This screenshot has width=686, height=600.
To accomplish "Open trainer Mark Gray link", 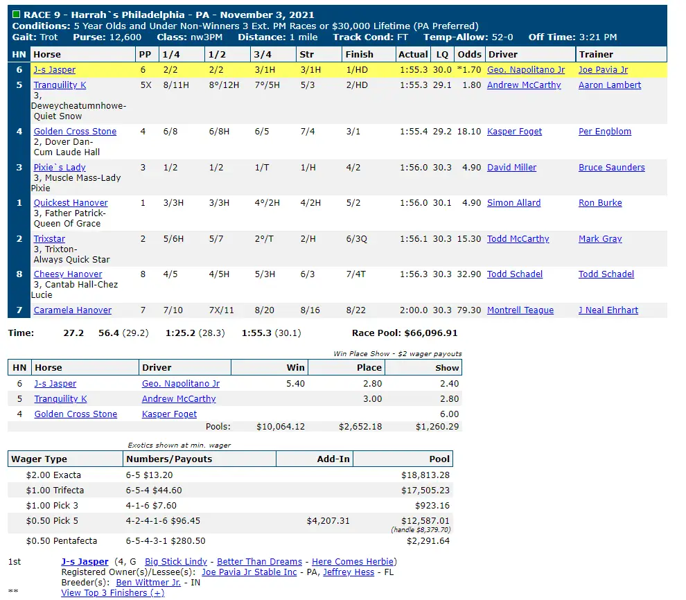I will [x=600, y=239].
